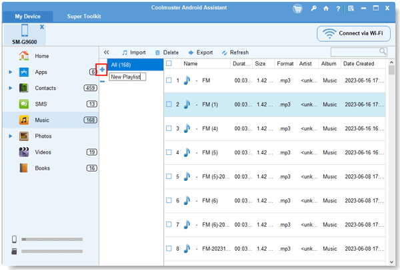
Task: Sort by the Artist column header
Action: click(x=307, y=64)
